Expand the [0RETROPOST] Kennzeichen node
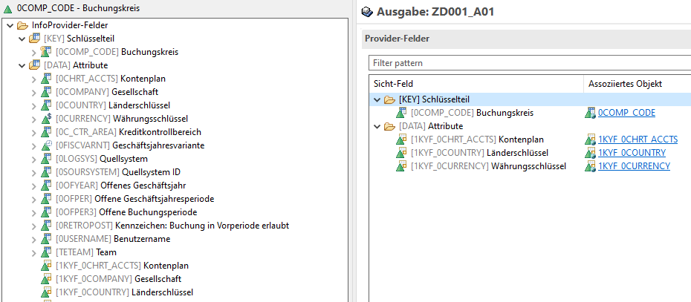The width and height of the screenshot is (691, 302). point(34,226)
